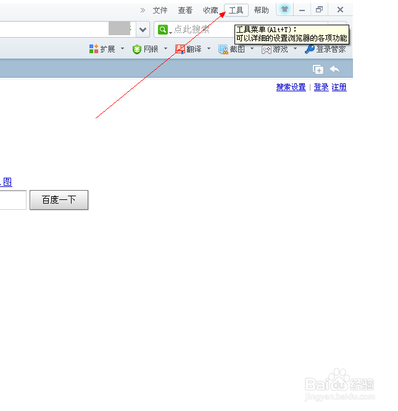
Task: Open the 扩展 extensions icon
Action: pyautogui.click(x=94, y=49)
